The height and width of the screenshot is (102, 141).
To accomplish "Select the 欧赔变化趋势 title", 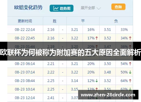I will [x=28, y=7].
